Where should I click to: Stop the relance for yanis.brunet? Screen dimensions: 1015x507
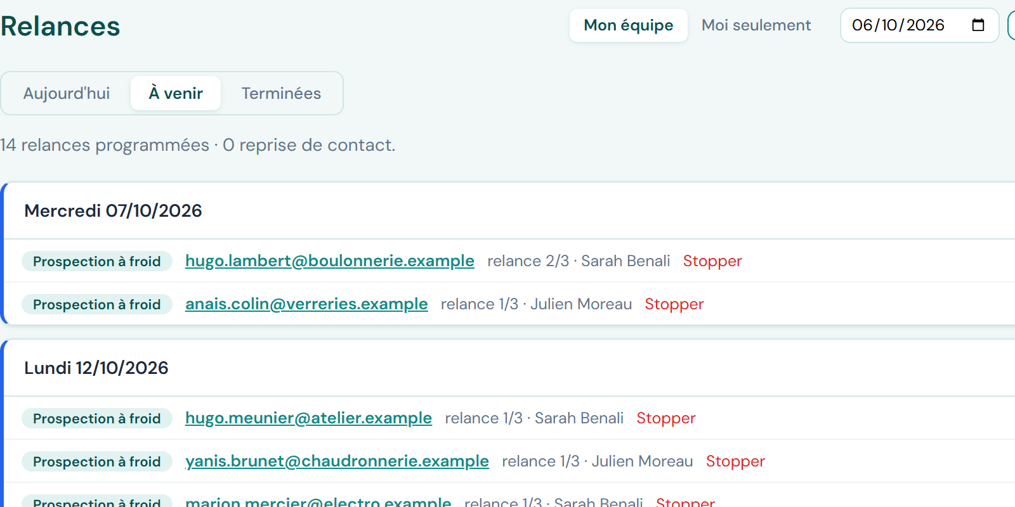735,461
